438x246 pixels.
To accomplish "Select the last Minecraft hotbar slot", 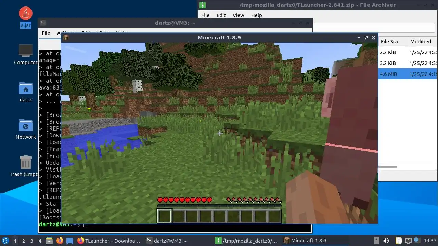I will point(274,216).
